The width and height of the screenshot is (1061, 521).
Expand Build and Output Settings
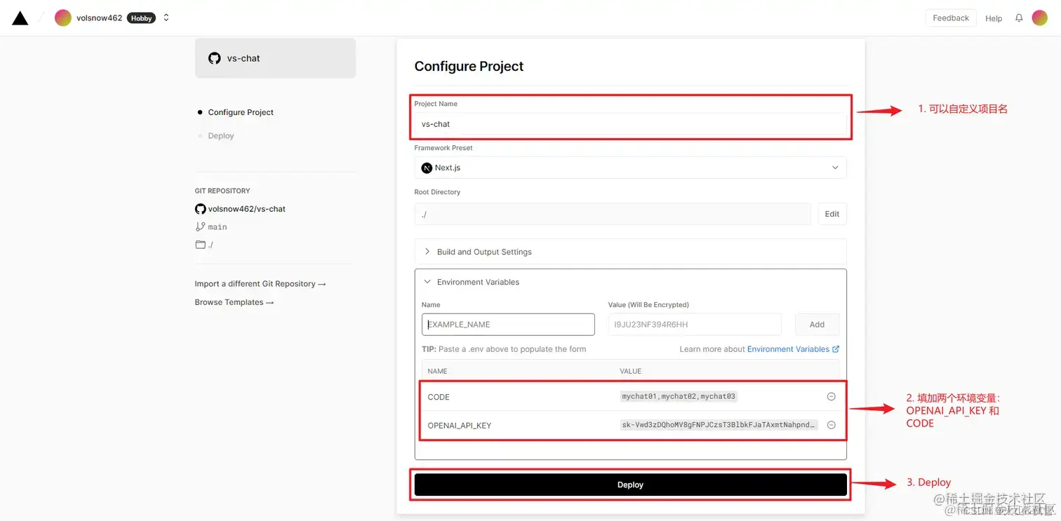(x=630, y=252)
